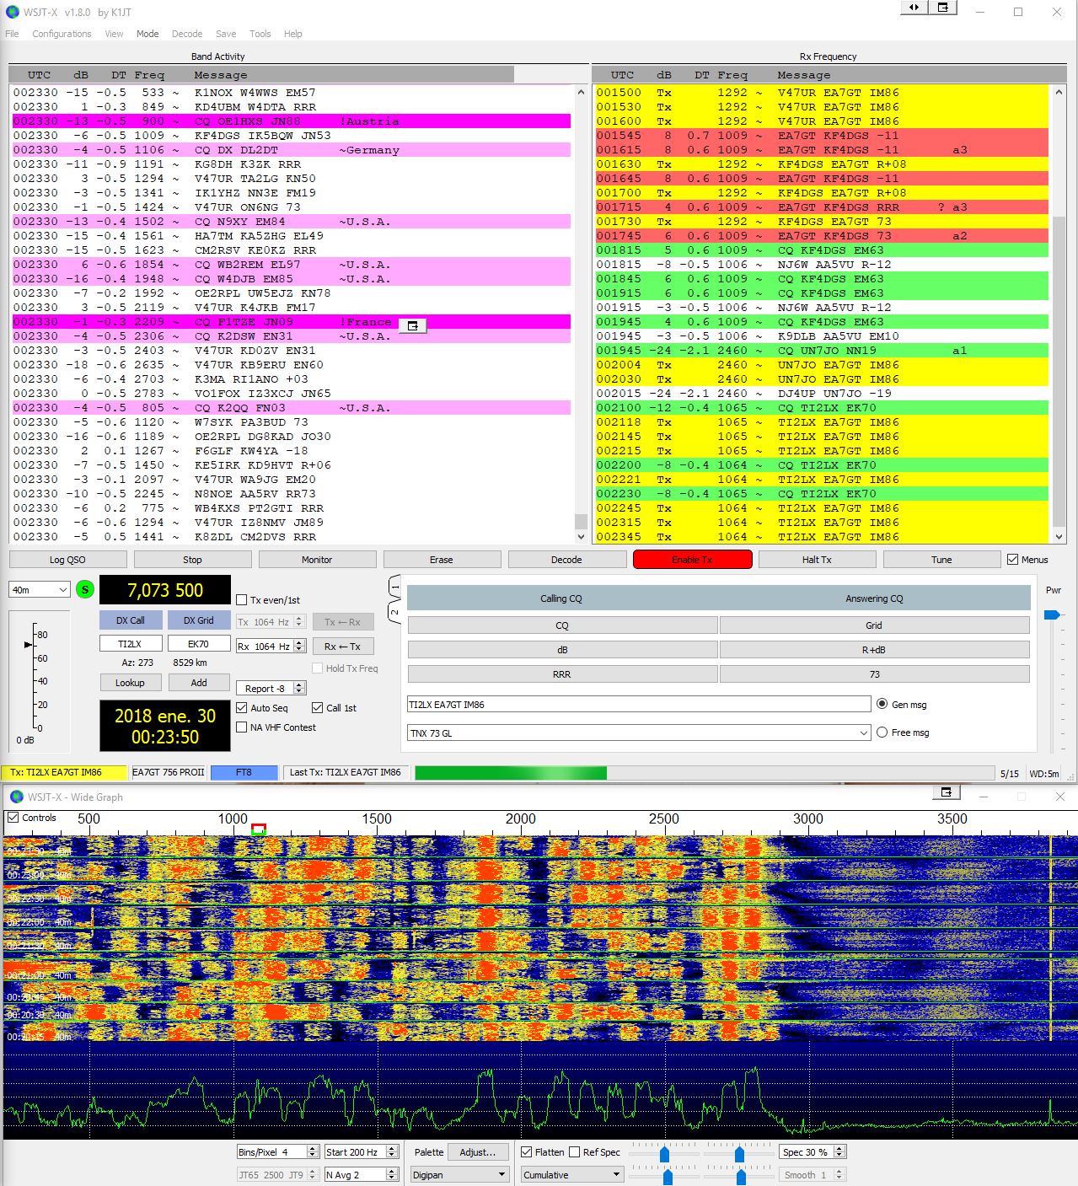Click the Wide Graph globe icon
This screenshot has height=1186, width=1078.
coord(16,797)
